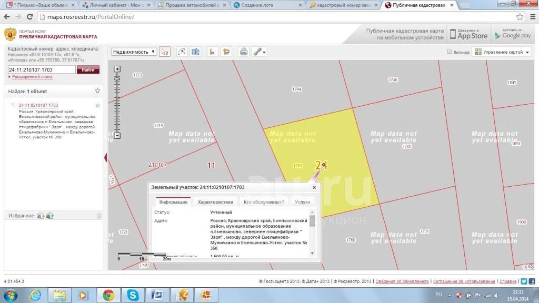Select the identify-by-area query tool

195,52
